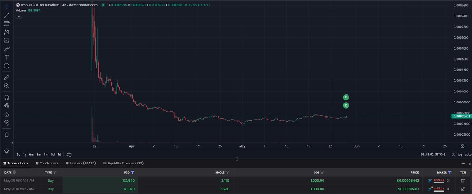Set chart range to 1y
Image resolution: width=472 pixels, height=194 pixels.
[x=25, y=154]
